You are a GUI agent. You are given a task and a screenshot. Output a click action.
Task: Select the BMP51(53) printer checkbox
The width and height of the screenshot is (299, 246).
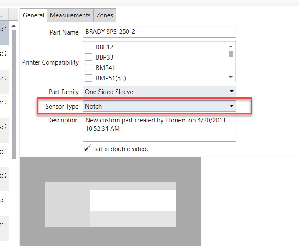pyautogui.click(x=89, y=77)
